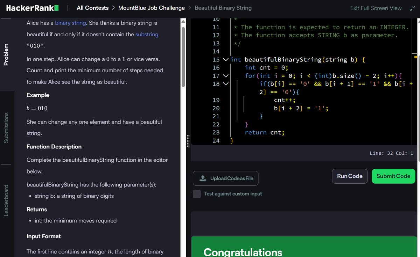Click line number 20 in the gutter

click(x=216, y=108)
